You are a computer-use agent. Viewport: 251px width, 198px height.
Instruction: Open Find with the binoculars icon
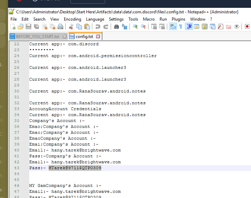(116, 27)
